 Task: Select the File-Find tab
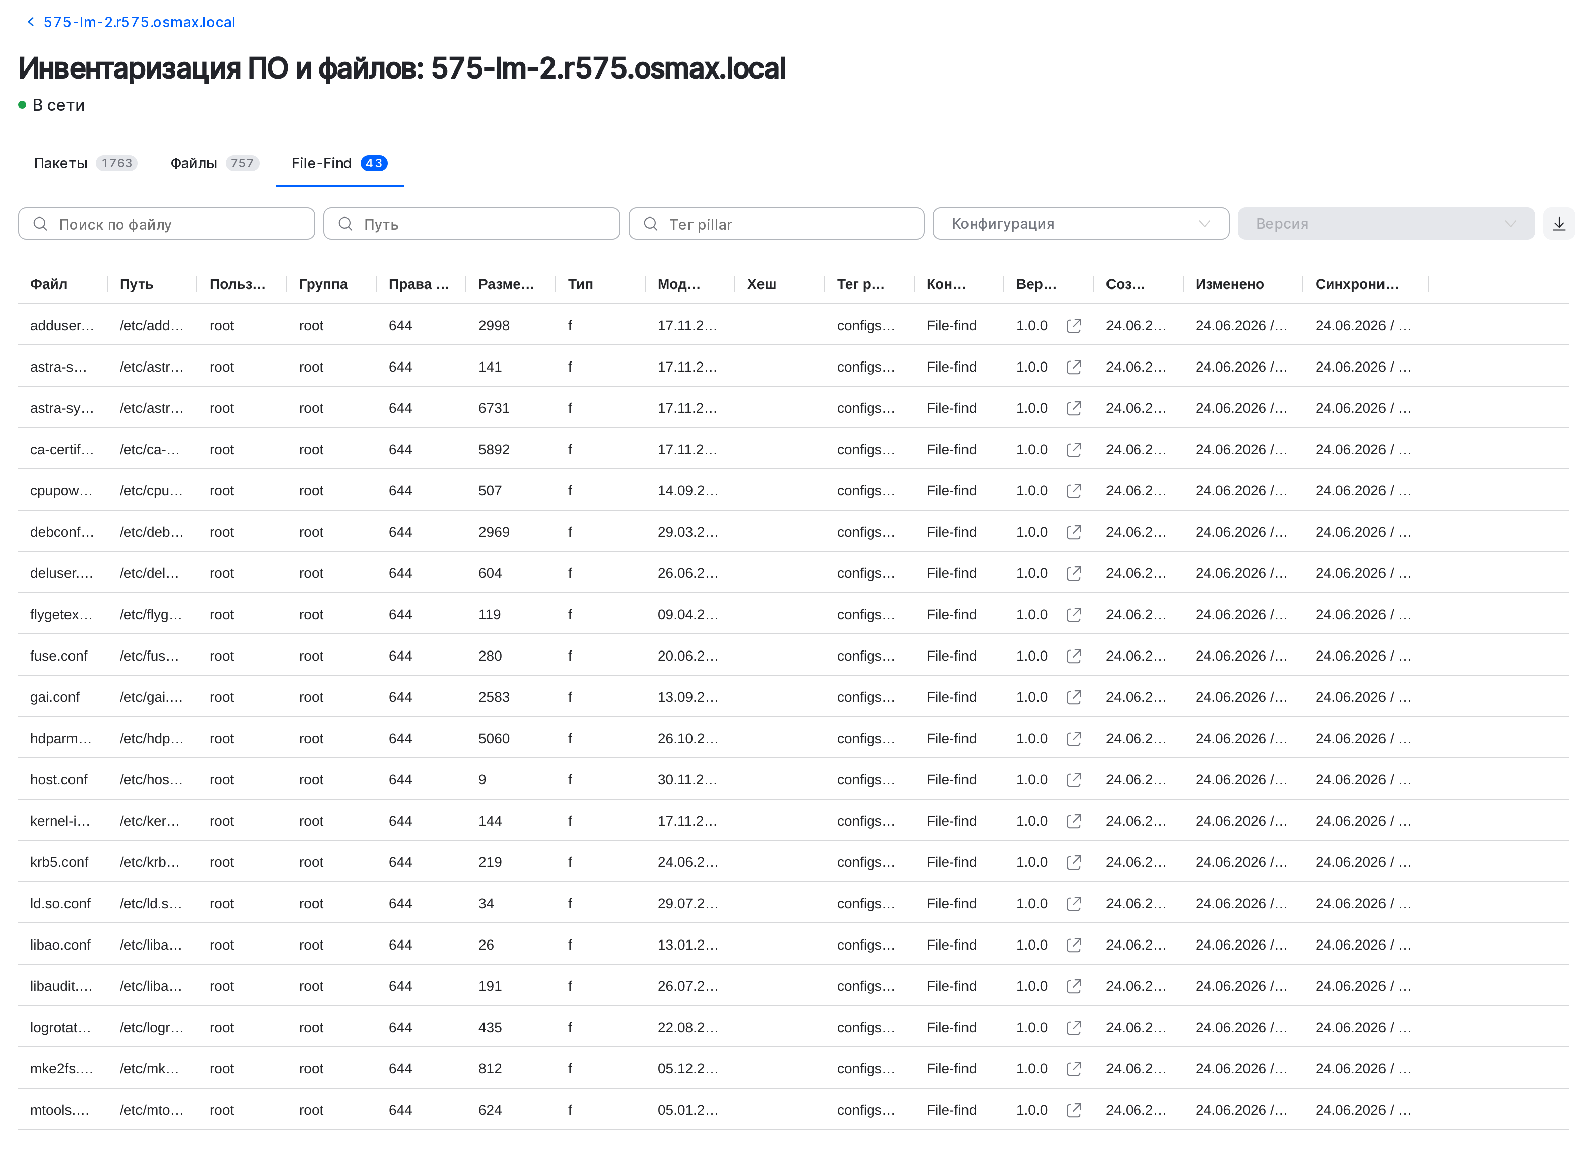click(x=339, y=164)
